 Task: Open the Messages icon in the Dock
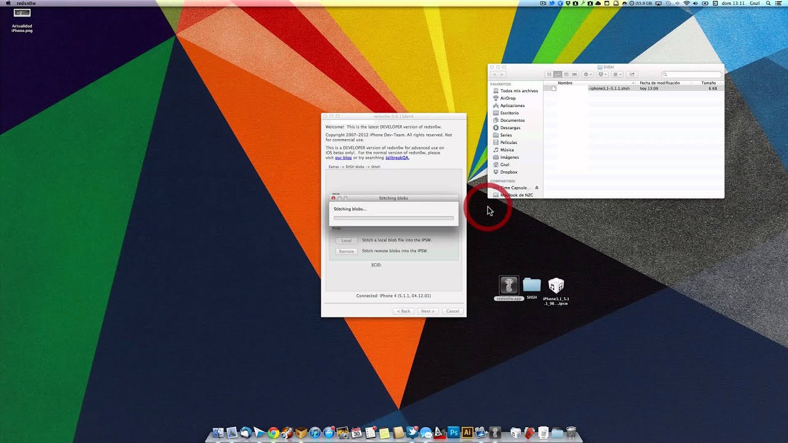click(x=425, y=433)
